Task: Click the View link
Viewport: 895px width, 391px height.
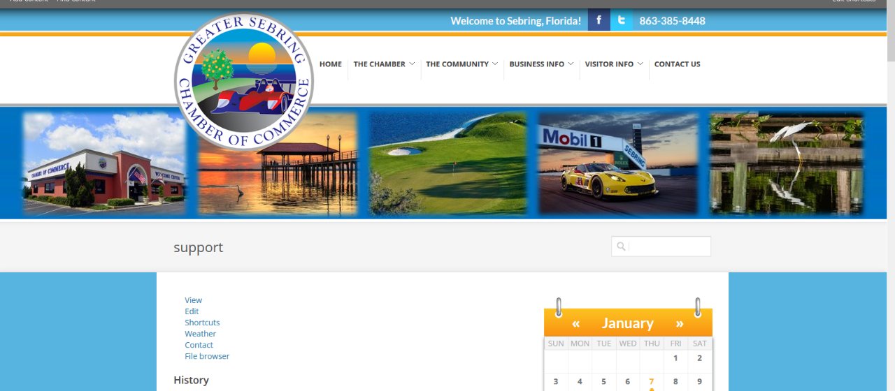Action: 193,300
